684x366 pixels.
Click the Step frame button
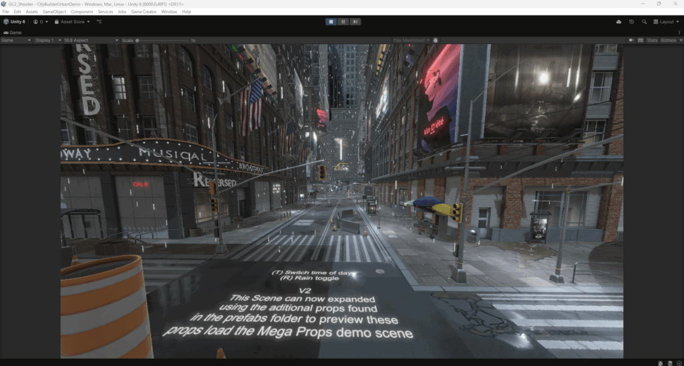[x=355, y=21]
